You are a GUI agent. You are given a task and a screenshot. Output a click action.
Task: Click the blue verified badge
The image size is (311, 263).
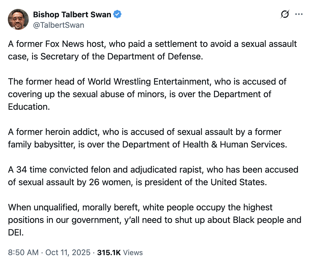(117, 15)
